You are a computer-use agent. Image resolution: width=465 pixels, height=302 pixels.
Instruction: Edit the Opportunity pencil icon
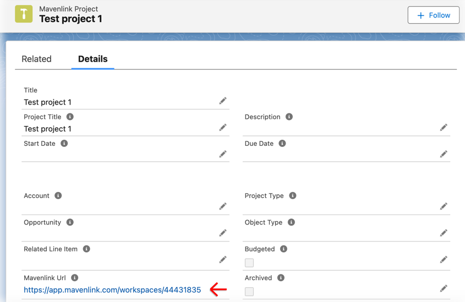pyautogui.click(x=223, y=233)
